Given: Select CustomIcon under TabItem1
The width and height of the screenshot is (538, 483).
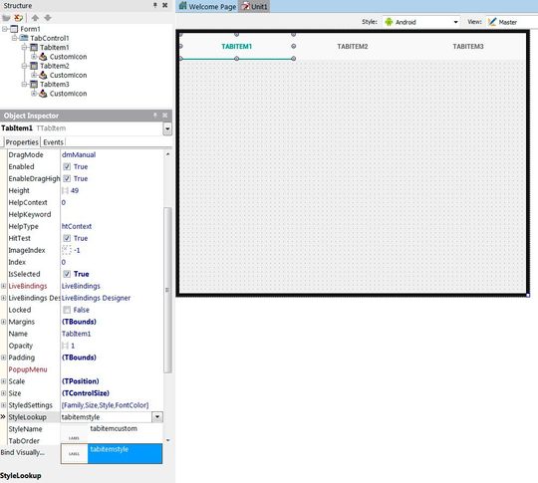Looking at the screenshot, I should (68, 57).
